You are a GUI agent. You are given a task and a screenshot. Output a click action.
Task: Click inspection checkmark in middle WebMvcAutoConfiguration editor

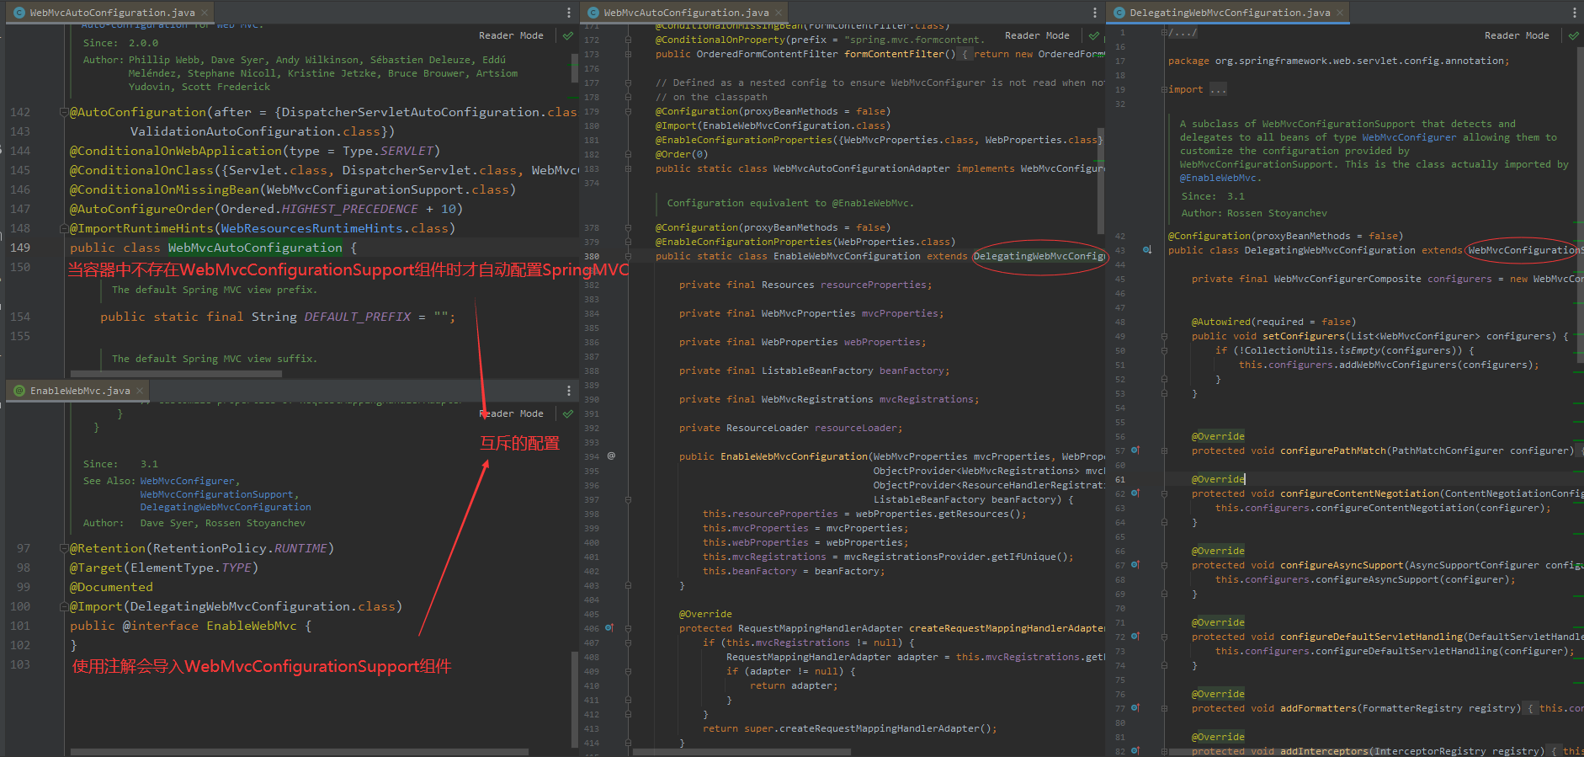(x=1094, y=36)
